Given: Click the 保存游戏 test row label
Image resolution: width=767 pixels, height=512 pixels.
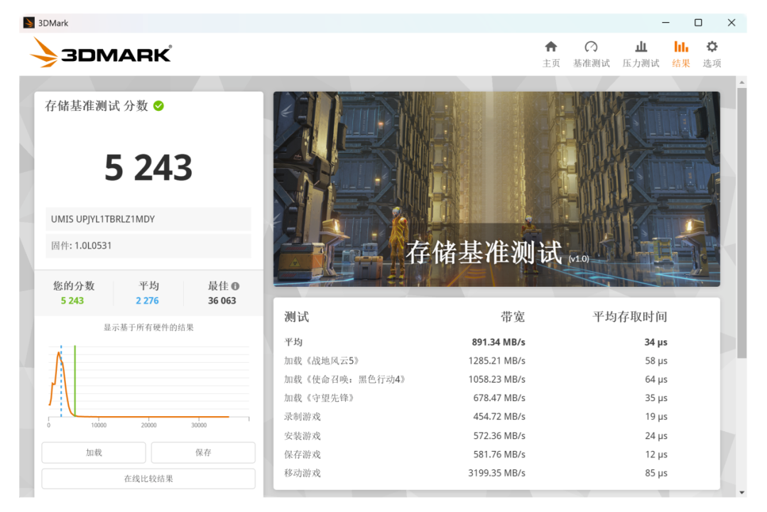Looking at the screenshot, I should pyautogui.click(x=303, y=454).
